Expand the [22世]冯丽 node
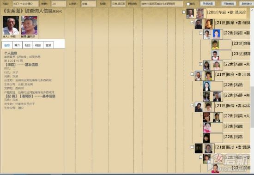 [201, 64]
